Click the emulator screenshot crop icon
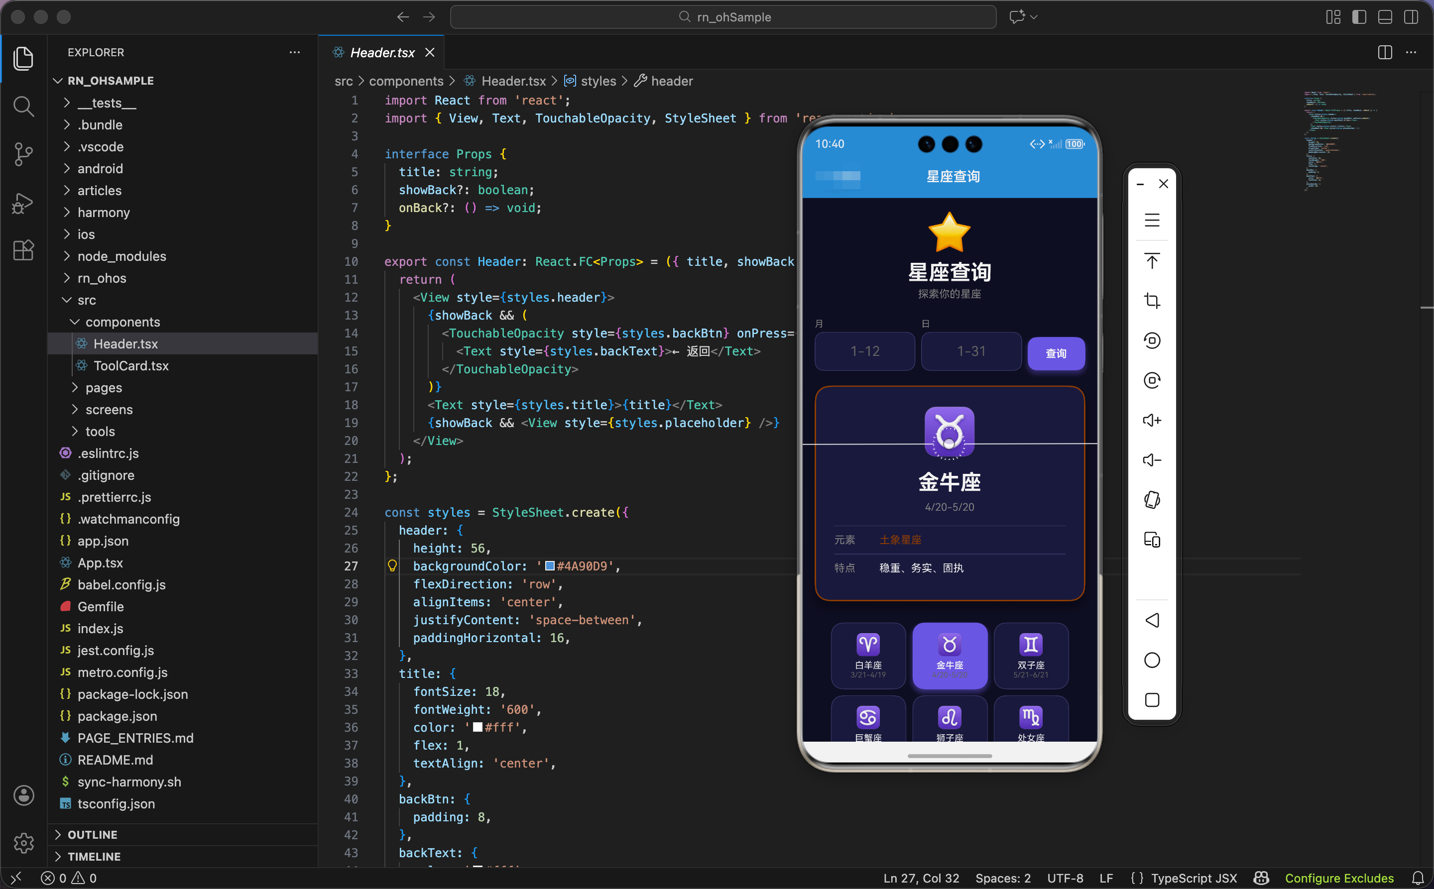 pyautogui.click(x=1152, y=301)
